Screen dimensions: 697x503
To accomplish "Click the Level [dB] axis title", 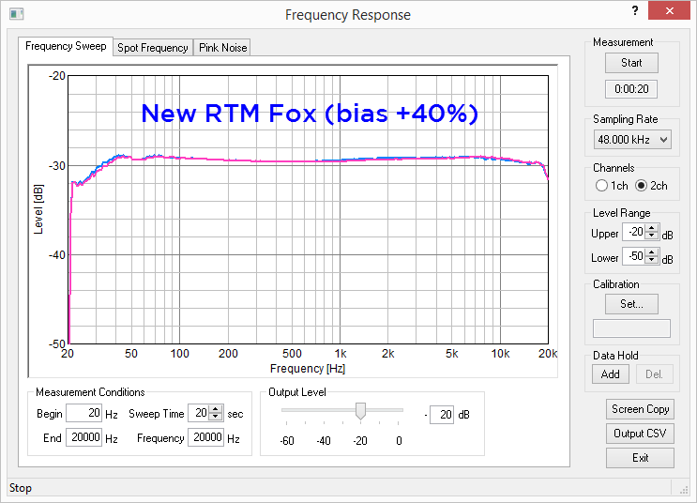I will click(x=38, y=209).
